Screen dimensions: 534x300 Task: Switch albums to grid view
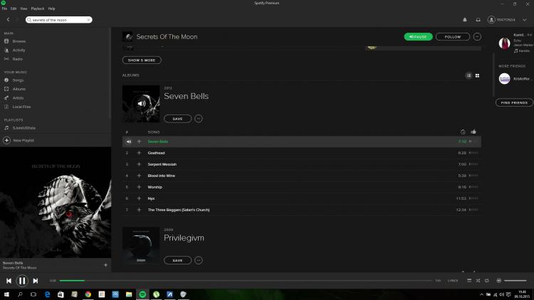477,75
